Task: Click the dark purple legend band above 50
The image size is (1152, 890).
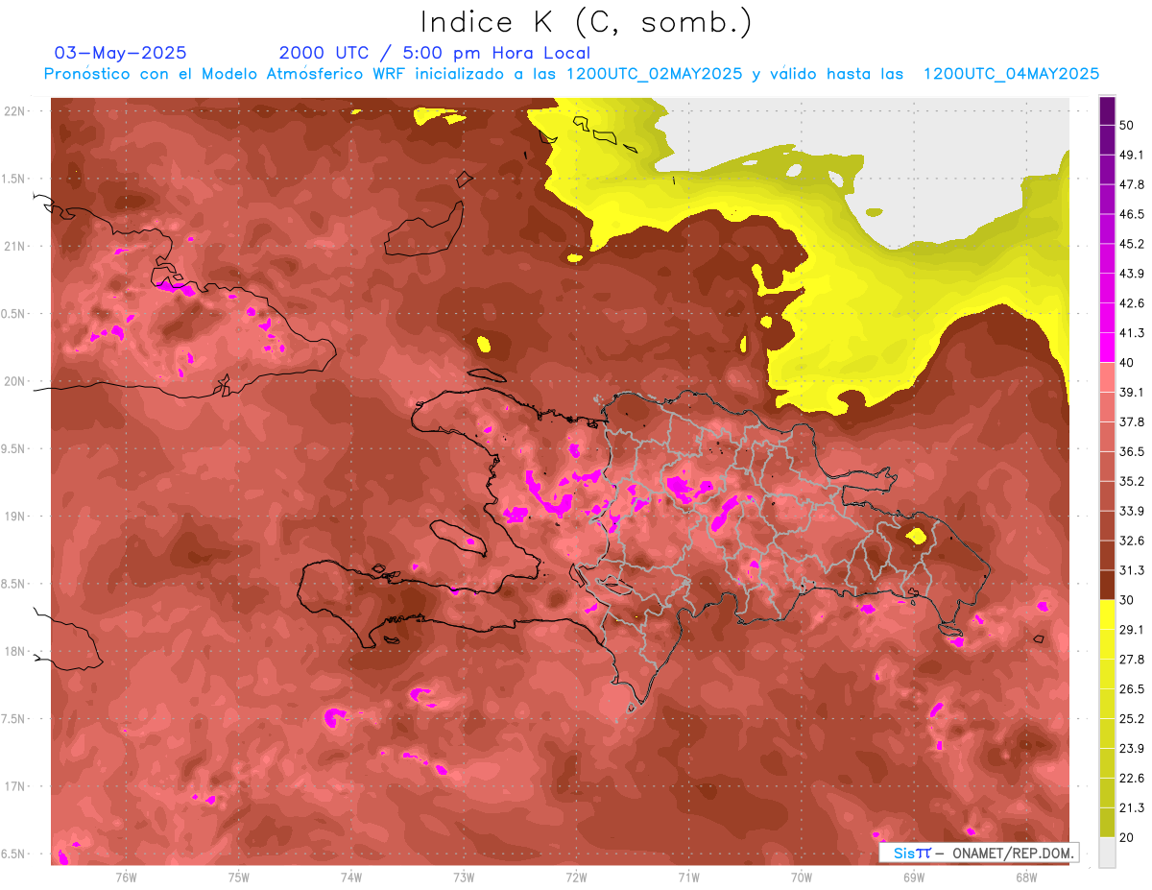Action: (1107, 110)
